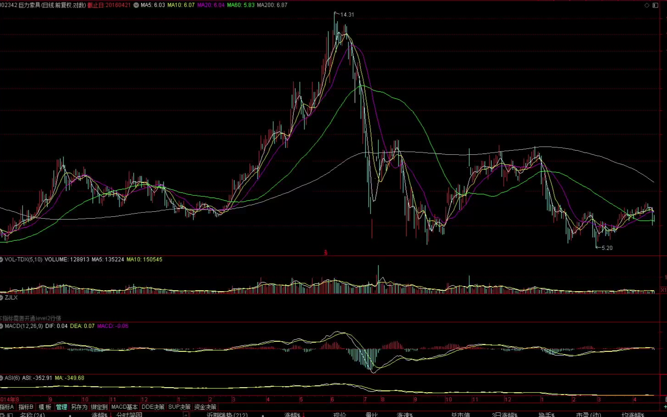667x417 pixels.
Task: Click the green plus icon at bottom right
Action: (665, 407)
